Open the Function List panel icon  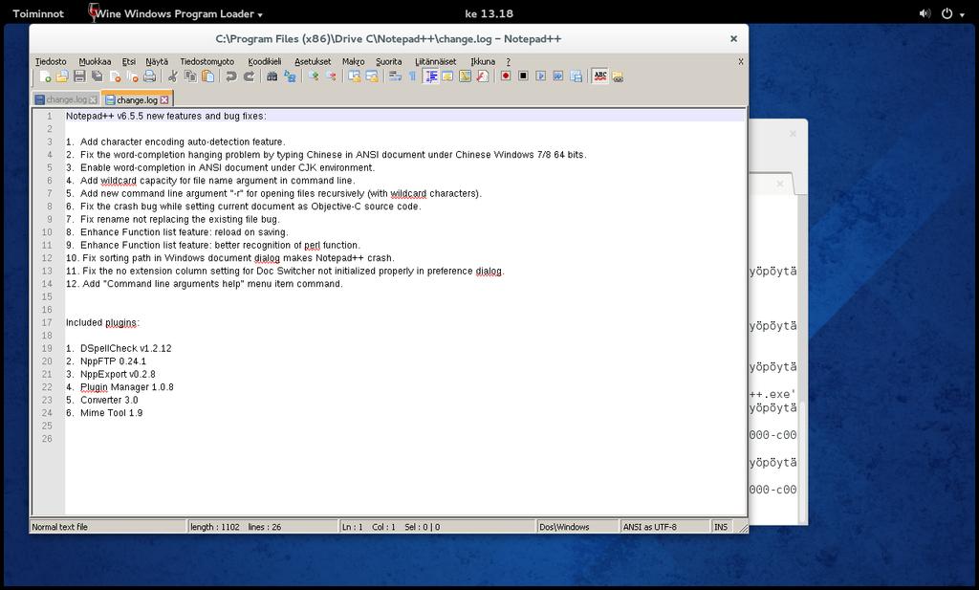[483, 76]
